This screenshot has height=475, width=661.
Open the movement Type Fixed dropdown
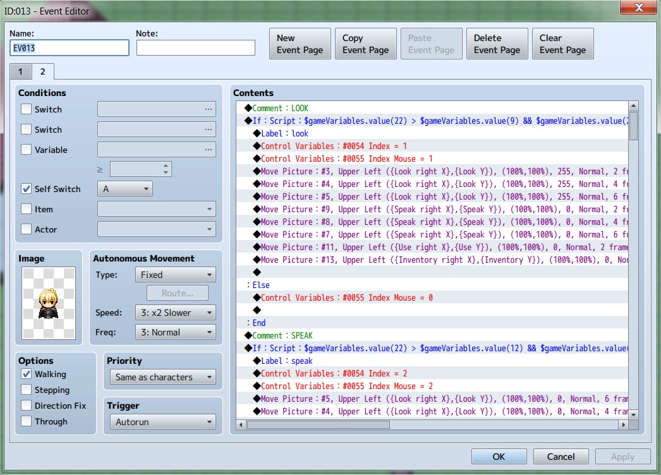tap(176, 275)
